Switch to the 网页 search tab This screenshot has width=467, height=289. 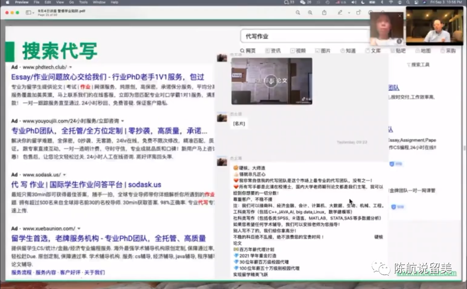coord(248,51)
